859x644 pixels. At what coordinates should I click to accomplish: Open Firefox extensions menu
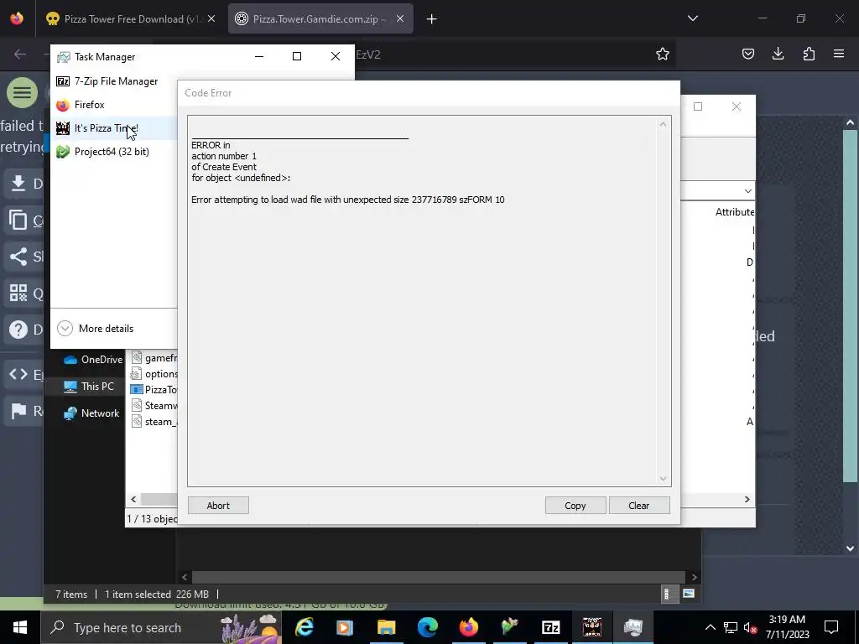click(809, 54)
